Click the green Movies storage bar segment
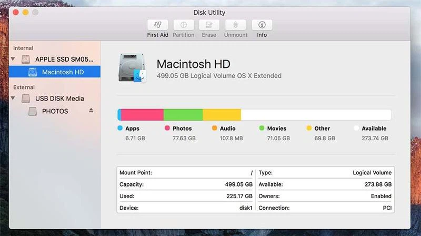This screenshot has width=421, height=236. (x=183, y=115)
